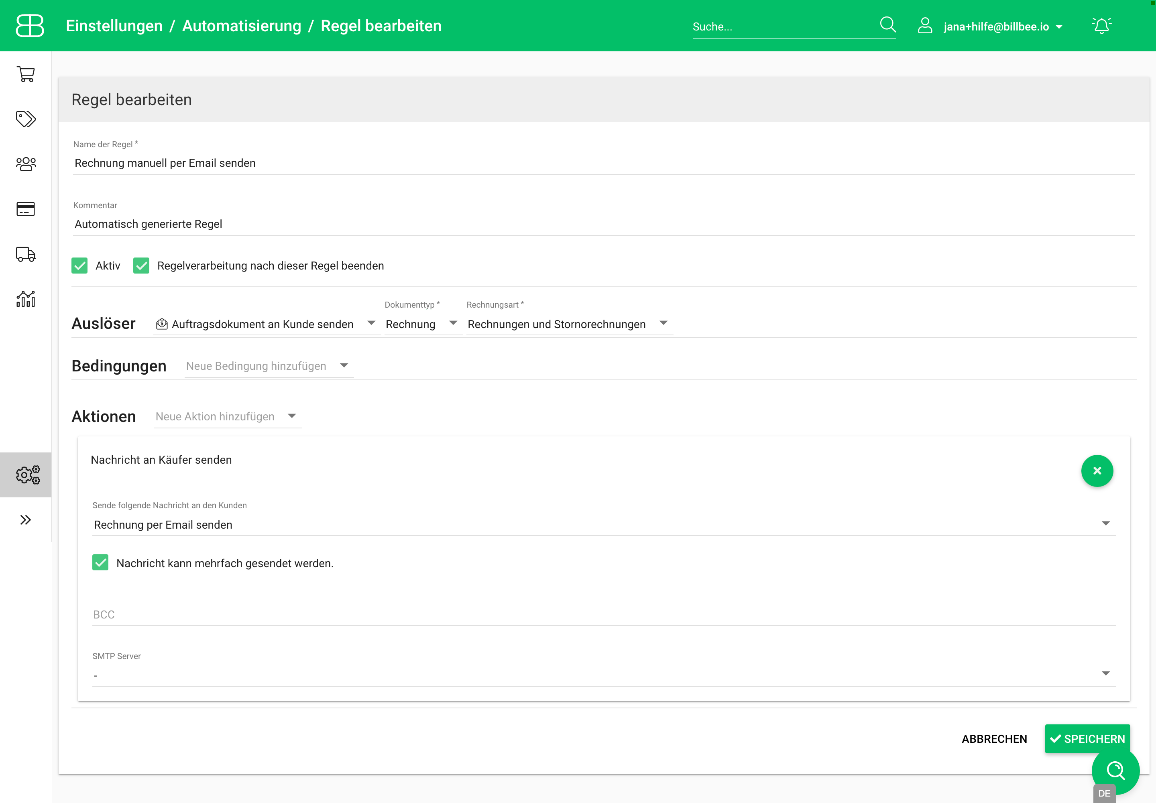Toggle Regelverarbeitung nach dieser Regel beenden checkbox

pos(141,266)
